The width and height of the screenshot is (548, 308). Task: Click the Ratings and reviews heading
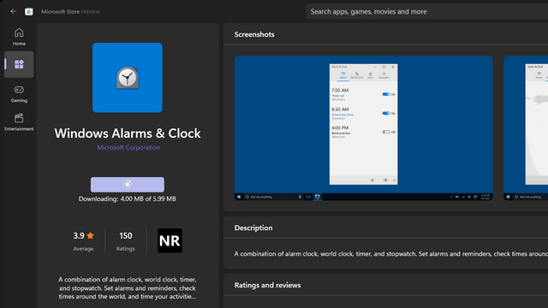pos(267,285)
